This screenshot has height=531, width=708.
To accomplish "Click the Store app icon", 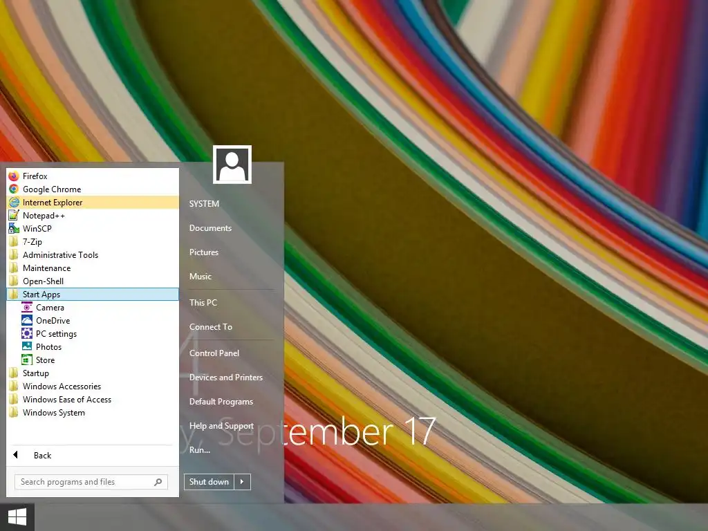I will 27,360.
